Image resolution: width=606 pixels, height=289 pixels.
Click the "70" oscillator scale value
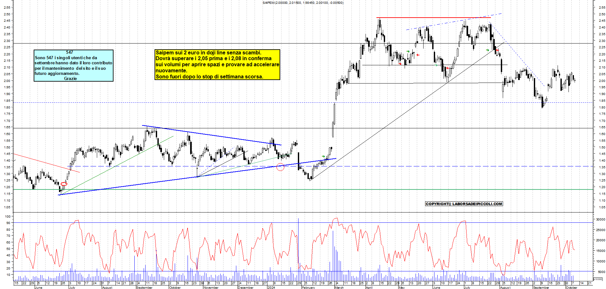(x=8, y=236)
